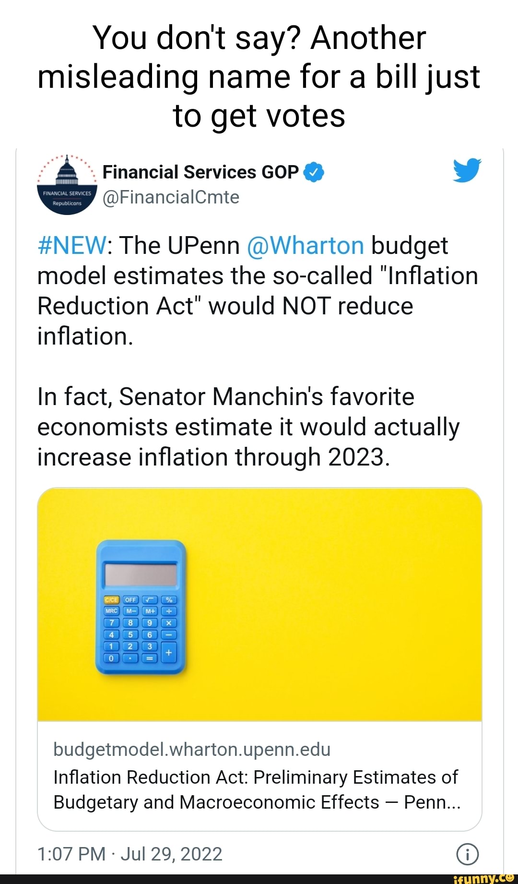Click the @FinancialCmte handle
Image resolution: width=518 pixels, height=884 pixels.
click(171, 197)
